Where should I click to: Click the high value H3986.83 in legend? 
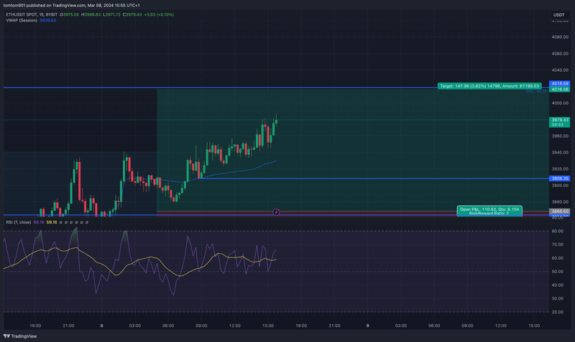click(x=91, y=14)
